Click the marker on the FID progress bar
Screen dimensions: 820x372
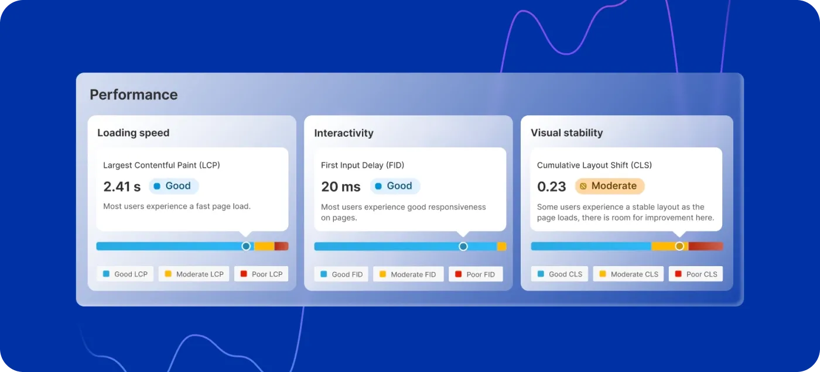point(463,246)
